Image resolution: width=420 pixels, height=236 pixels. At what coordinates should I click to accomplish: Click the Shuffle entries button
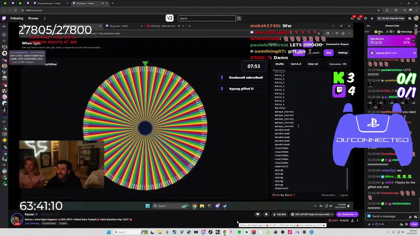point(280,64)
